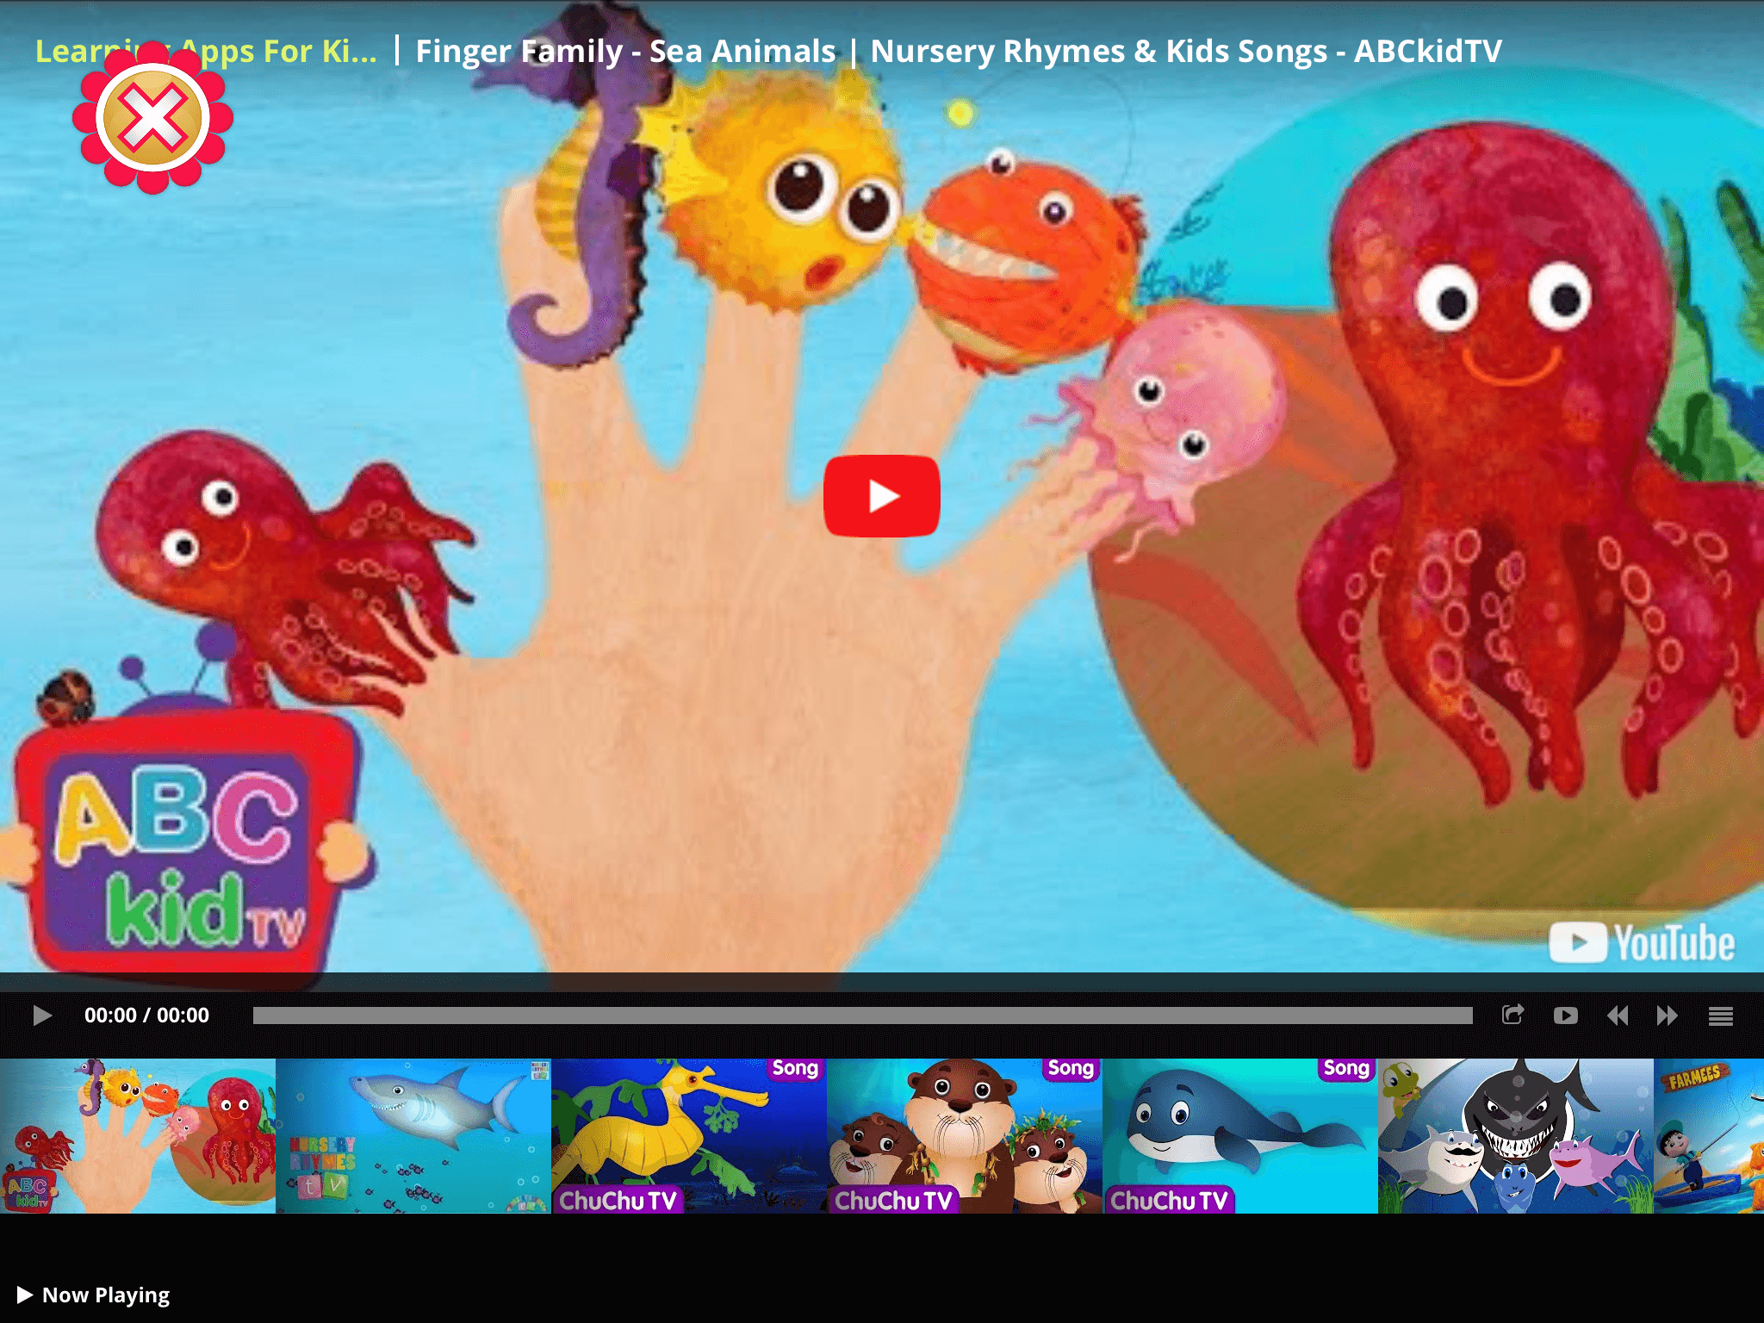The width and height of the screenshot is (1764, 1323).
Task: Open the video in YouTube via control bar icon
Action: [1565, 1016]
